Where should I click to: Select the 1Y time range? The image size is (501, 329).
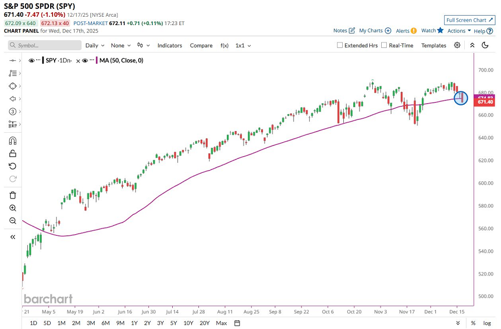tap(134, 323)
